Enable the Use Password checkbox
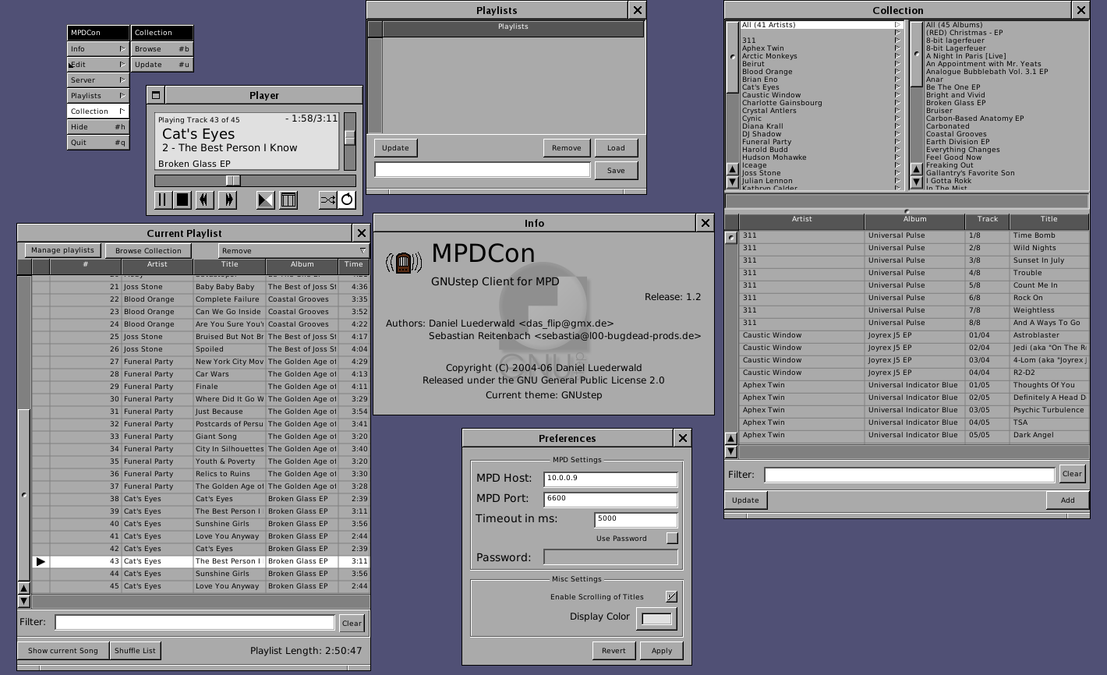Image resolution: width=1107 pixels, height=675 pixels. (672, 538)
